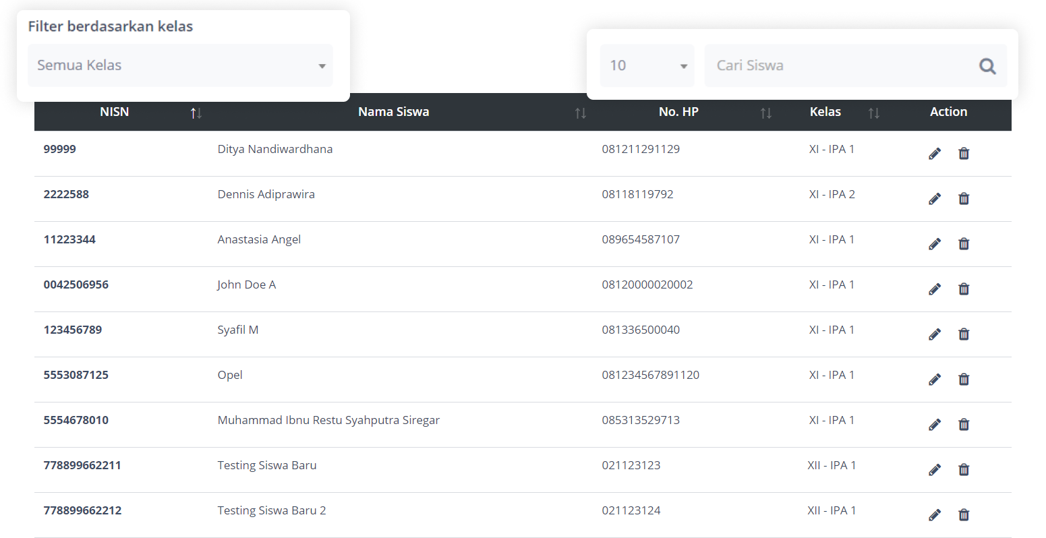Click pencil icon for Anastasia Angel
The width and height of the screenshot is (1046, 538).
(x=934, y=244)
